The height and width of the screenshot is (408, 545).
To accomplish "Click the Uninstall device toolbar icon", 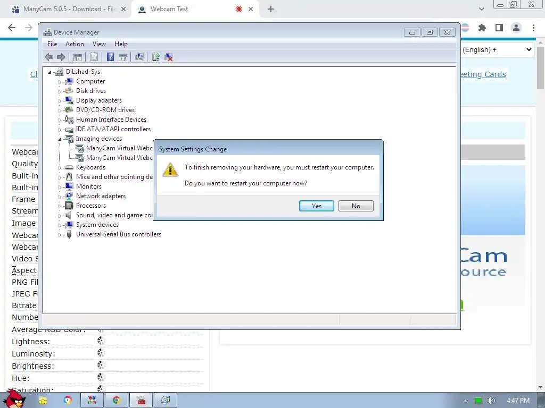I will 169,57.
